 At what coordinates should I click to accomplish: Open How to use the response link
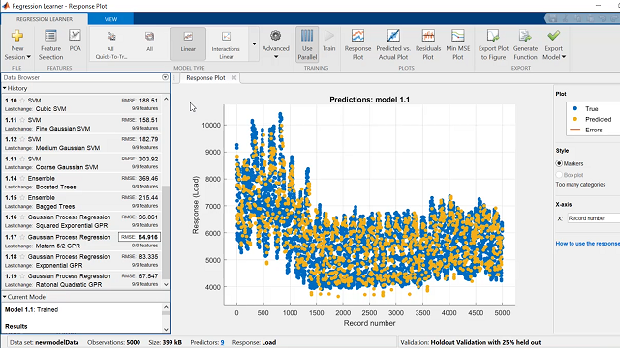point(588,244)
